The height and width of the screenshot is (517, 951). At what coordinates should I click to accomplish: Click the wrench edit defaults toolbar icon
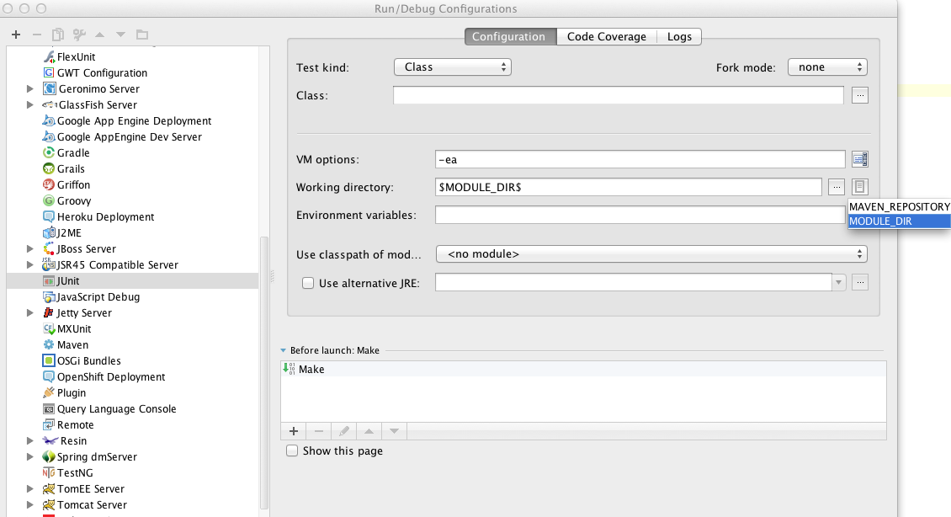coord(77,35)
